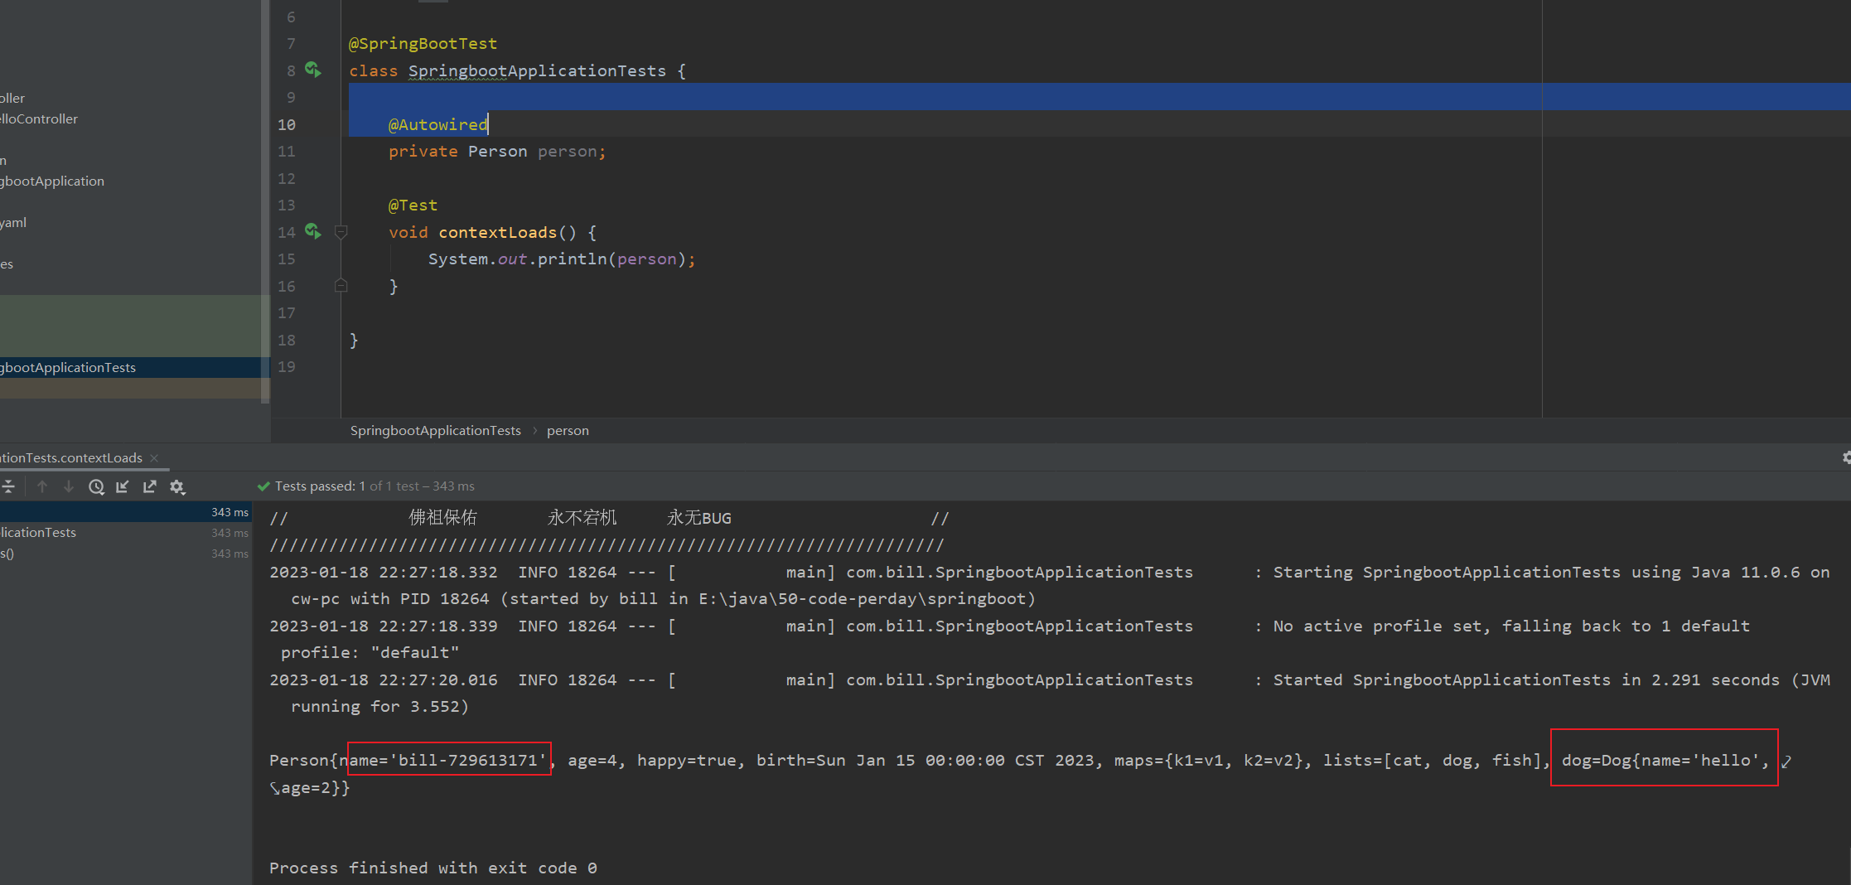1851x885 pixels.
Task: Click the person breadcrumb item
Action: 568,430
